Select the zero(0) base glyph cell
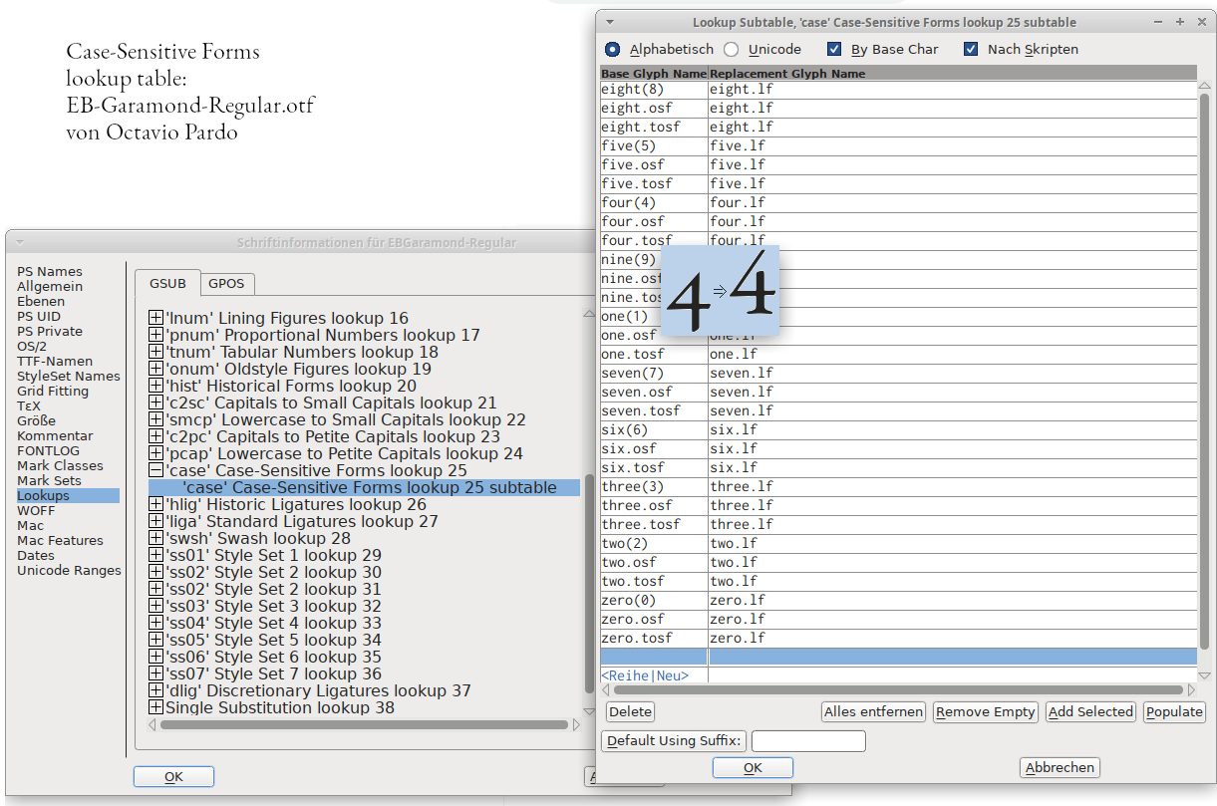 click(x=654, y=600)
